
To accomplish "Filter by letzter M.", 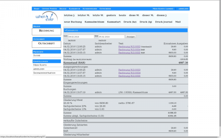I will click(x=84, y=15).
